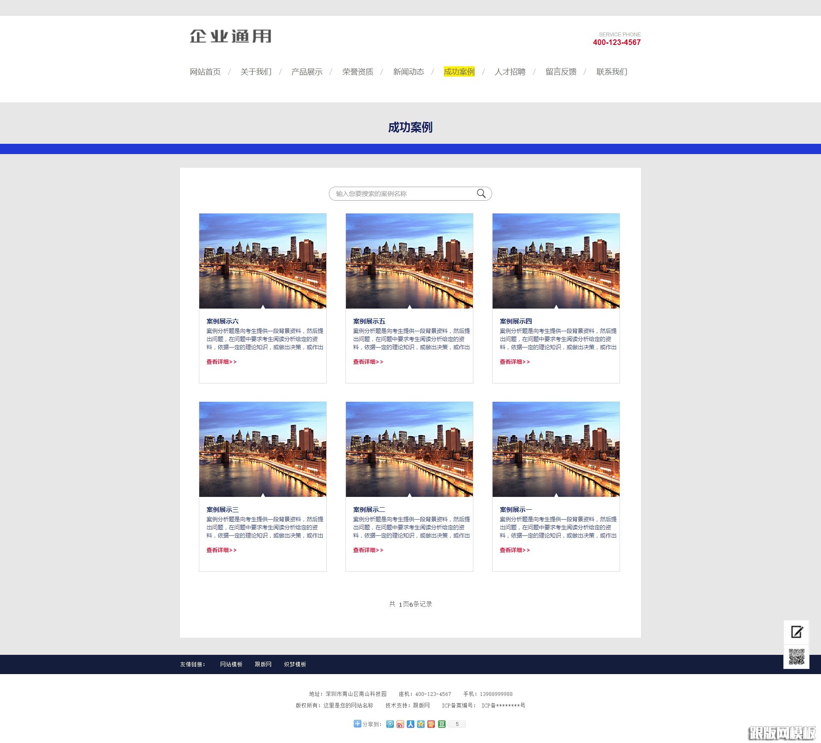
Task: Click the share count 5 badge
Action: (x=457, y=724)
